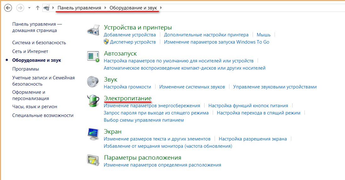Viewport: 345px width, 180px height.
Task: Click the Devices and Printers printer icon
Action: point(94,30)
